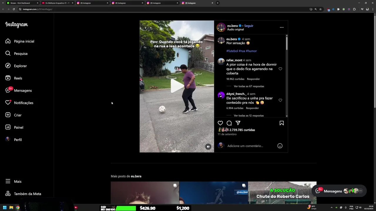The image size is (376, 211).
Task: Reply to d4yni_french_'s comment
Action: click(252, 108)
